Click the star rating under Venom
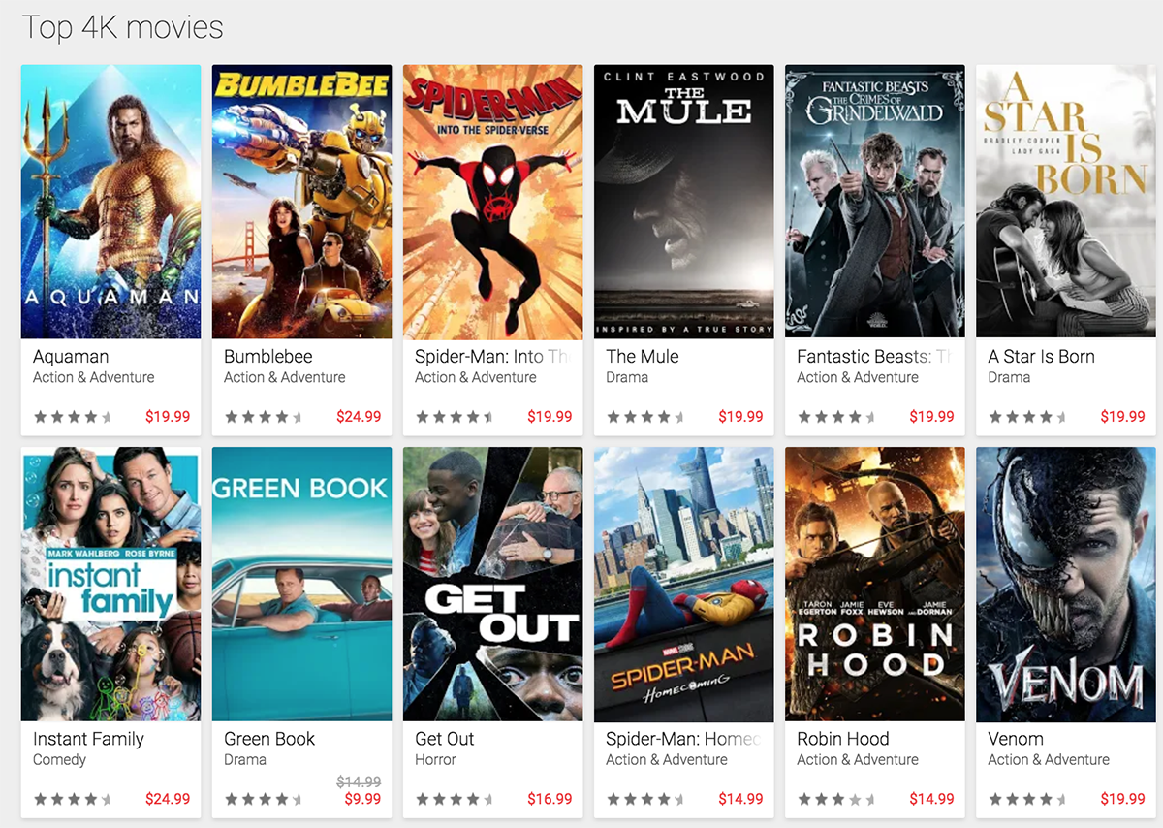This screenshot has height=828, width=1163. point(1027,800)
